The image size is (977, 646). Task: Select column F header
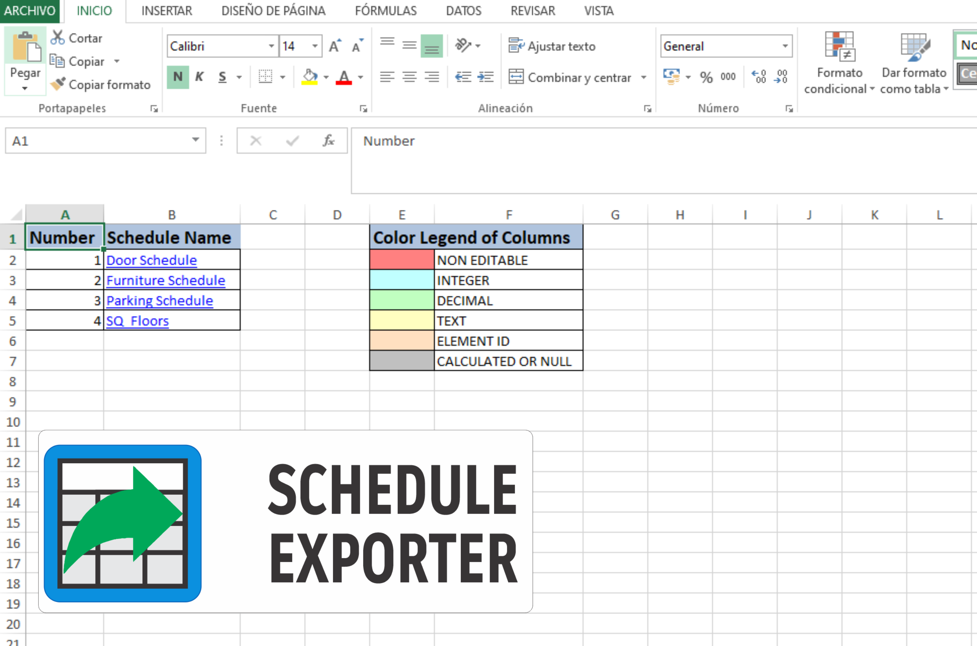coord(509,215)
